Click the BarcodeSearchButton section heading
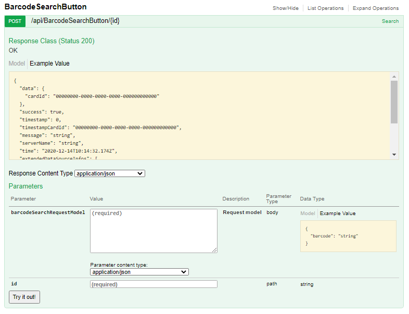This screenshot has width=409, height=314. tap(46, 7)
